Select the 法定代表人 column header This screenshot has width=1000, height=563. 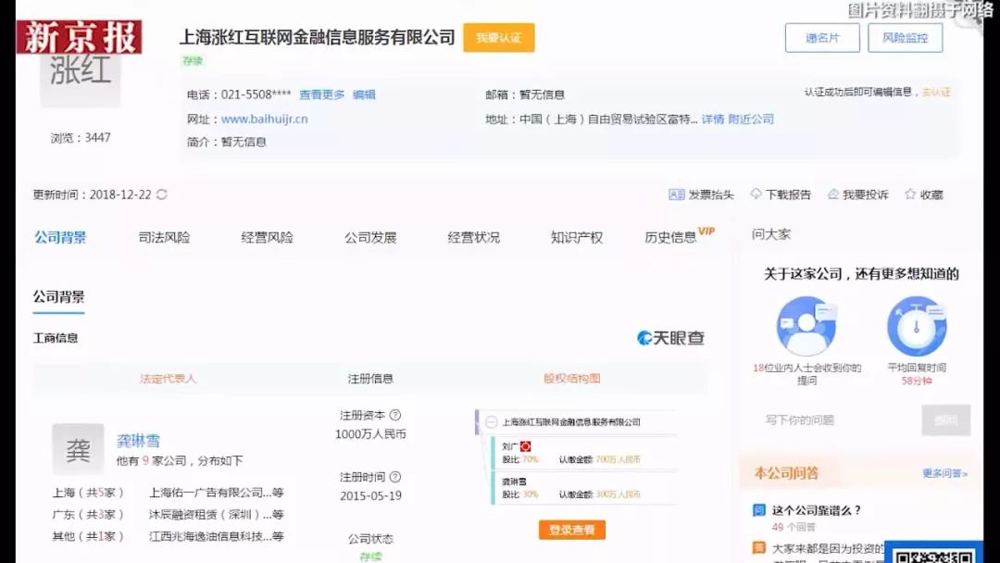point(168,379)
